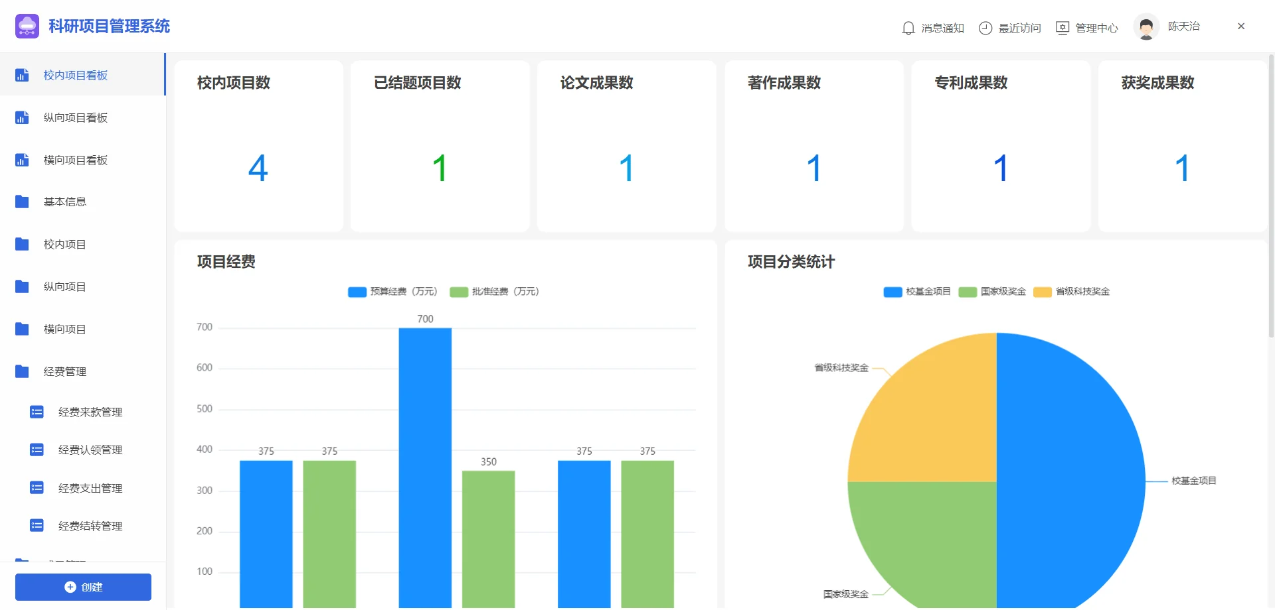Toggle 预算经费 legend series in bar chart
Image resolution: width=1275 pixels, height=610 pixels.
(x=392, y=292)
